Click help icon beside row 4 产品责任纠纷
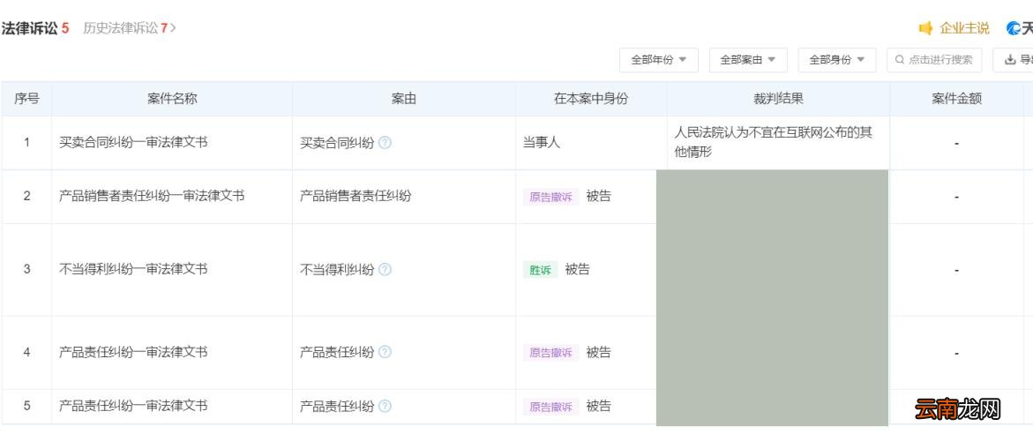This screenshot has height=434, width=1033. click(x=385, y=352)
